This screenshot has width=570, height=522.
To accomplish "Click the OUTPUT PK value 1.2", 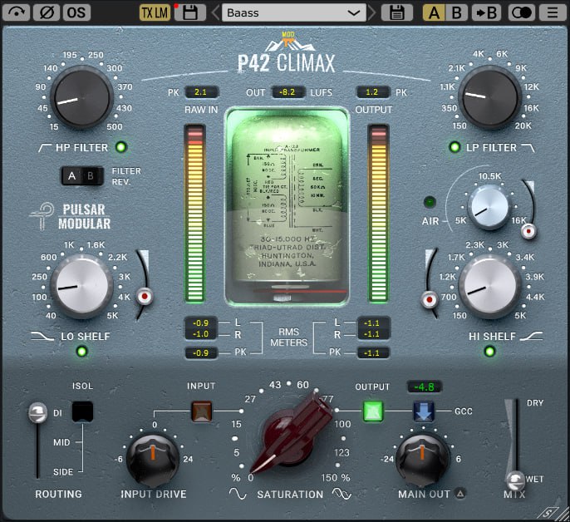I will tap(372, 92).
